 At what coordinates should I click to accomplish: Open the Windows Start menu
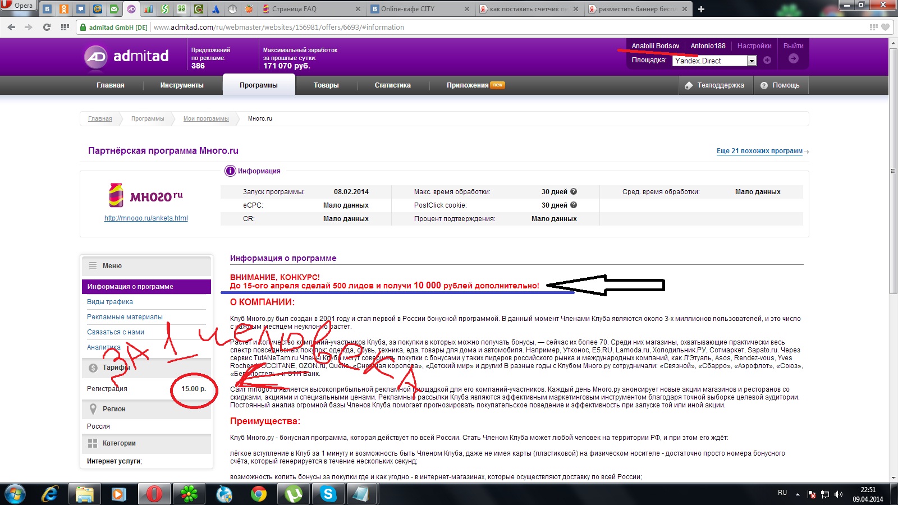click(x=15, y=494)
